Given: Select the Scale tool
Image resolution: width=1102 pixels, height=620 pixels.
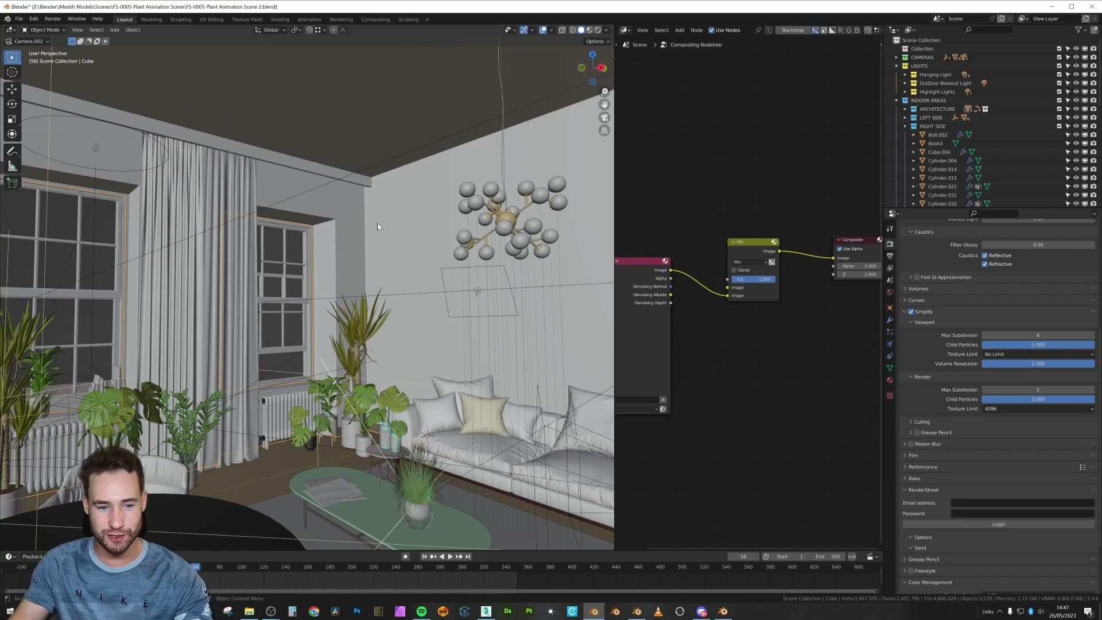Looking at the screenshot, I should [12, 119].
